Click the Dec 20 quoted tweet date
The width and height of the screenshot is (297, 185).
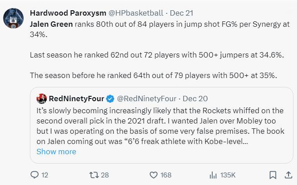click(x=195, y=98)
